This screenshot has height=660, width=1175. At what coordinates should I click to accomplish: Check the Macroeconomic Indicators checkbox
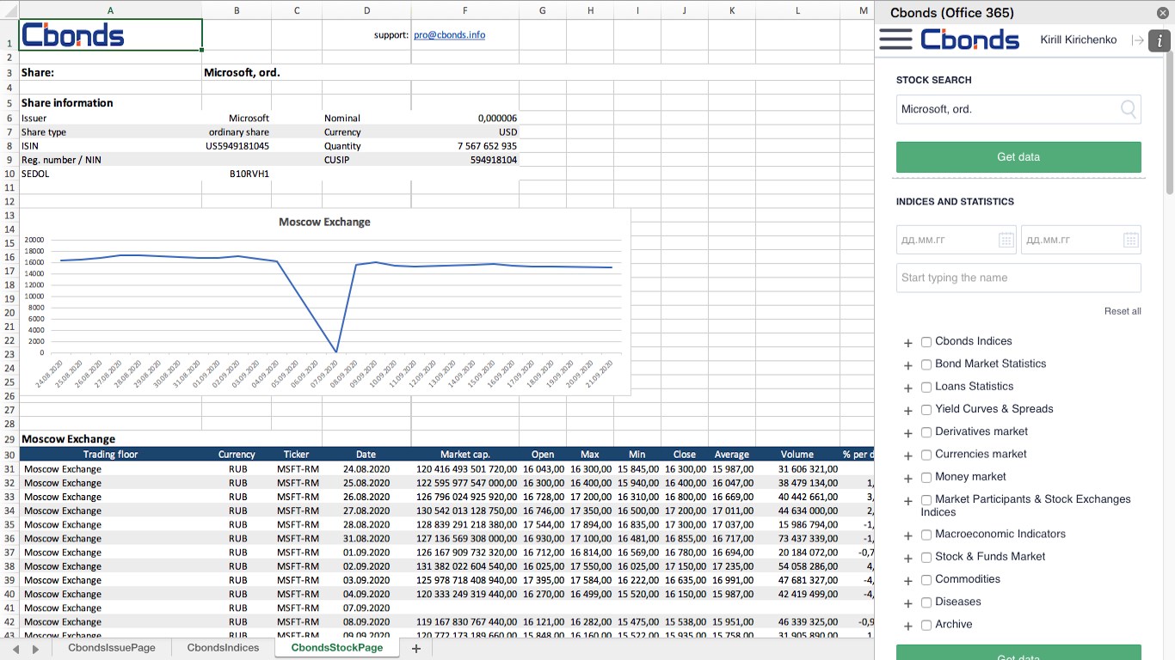click(x=926, y=535)
